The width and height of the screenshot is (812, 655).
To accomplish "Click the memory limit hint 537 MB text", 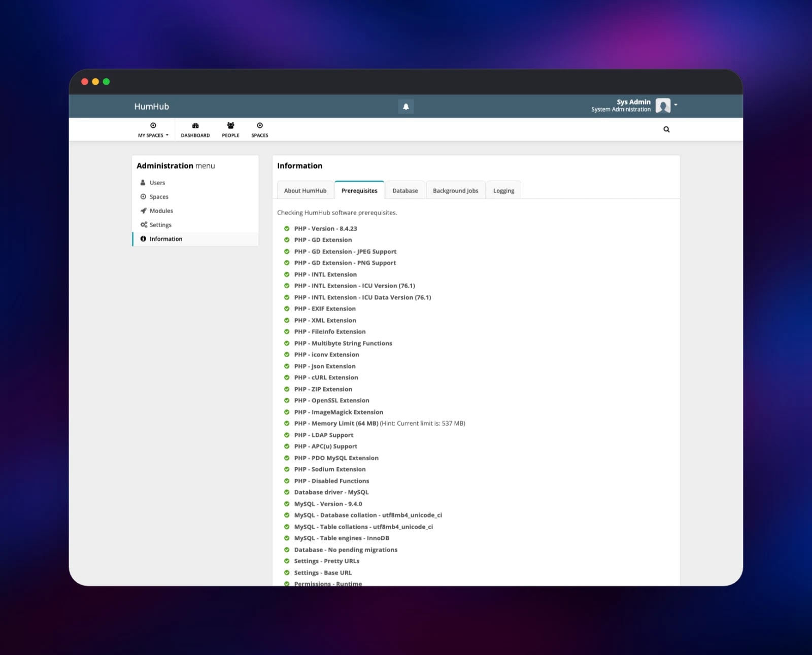I will tap(422, 424).
